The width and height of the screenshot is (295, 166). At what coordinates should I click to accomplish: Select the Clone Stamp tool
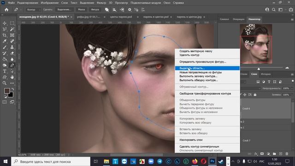pyautogui.click(x=12, y=47)
